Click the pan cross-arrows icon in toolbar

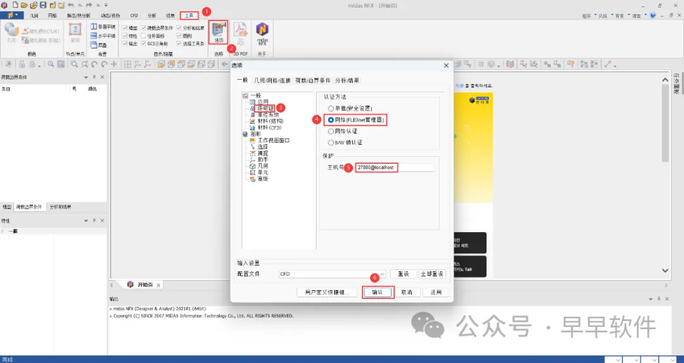pyautogui.click(x=114, y=65)
